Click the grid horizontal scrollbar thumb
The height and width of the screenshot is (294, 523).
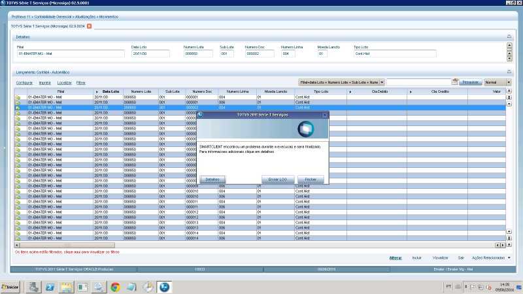click(67, 245)
